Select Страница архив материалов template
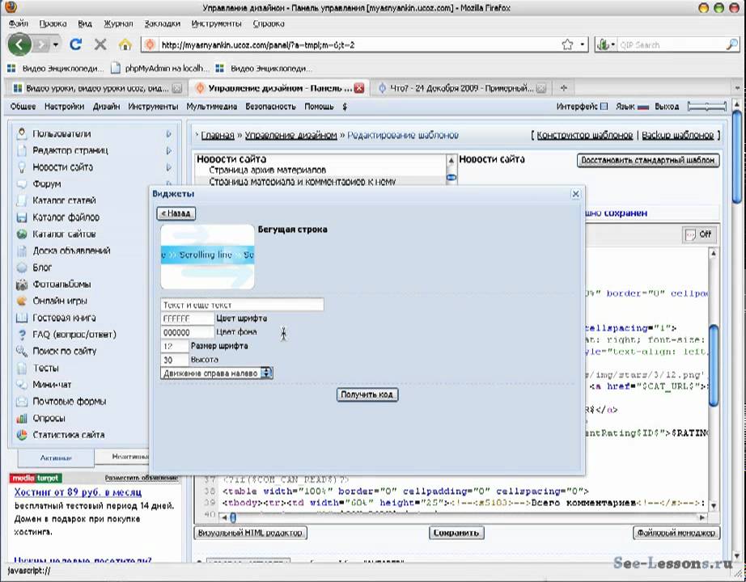746x582 pixels. point(268,170)
